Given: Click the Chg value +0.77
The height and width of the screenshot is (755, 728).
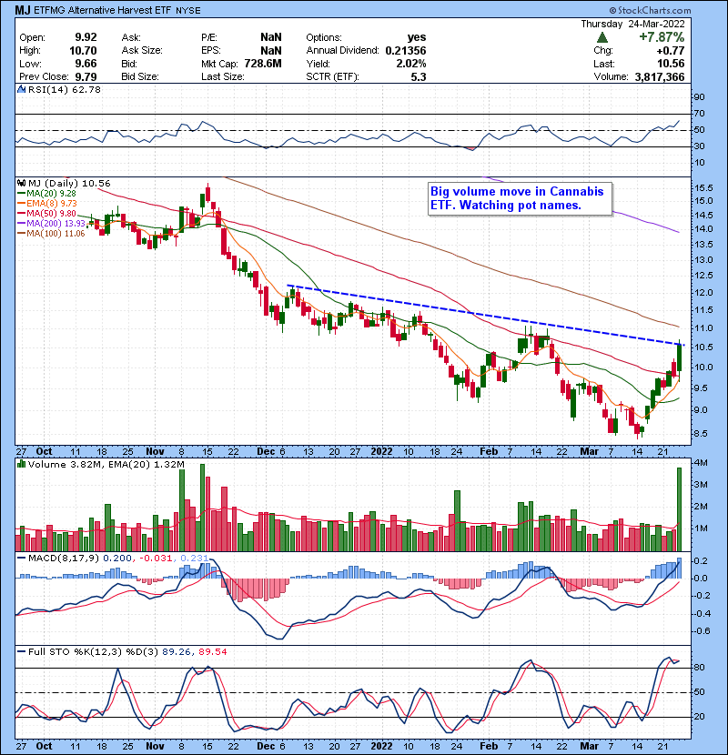Looking at the screenshot, I should coord(670,51).
